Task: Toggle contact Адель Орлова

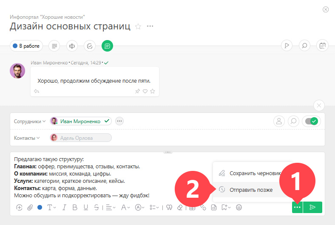Action: (81, 138)
